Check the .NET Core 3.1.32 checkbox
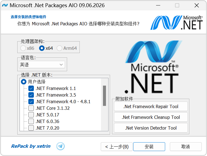 [x=31, y=108]
